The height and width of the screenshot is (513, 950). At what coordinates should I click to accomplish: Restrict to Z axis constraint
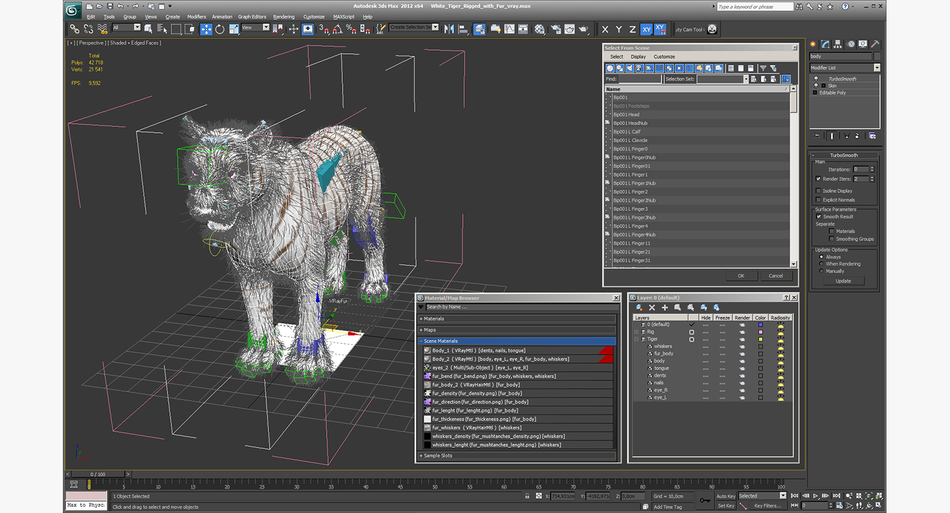click(632, 29)
